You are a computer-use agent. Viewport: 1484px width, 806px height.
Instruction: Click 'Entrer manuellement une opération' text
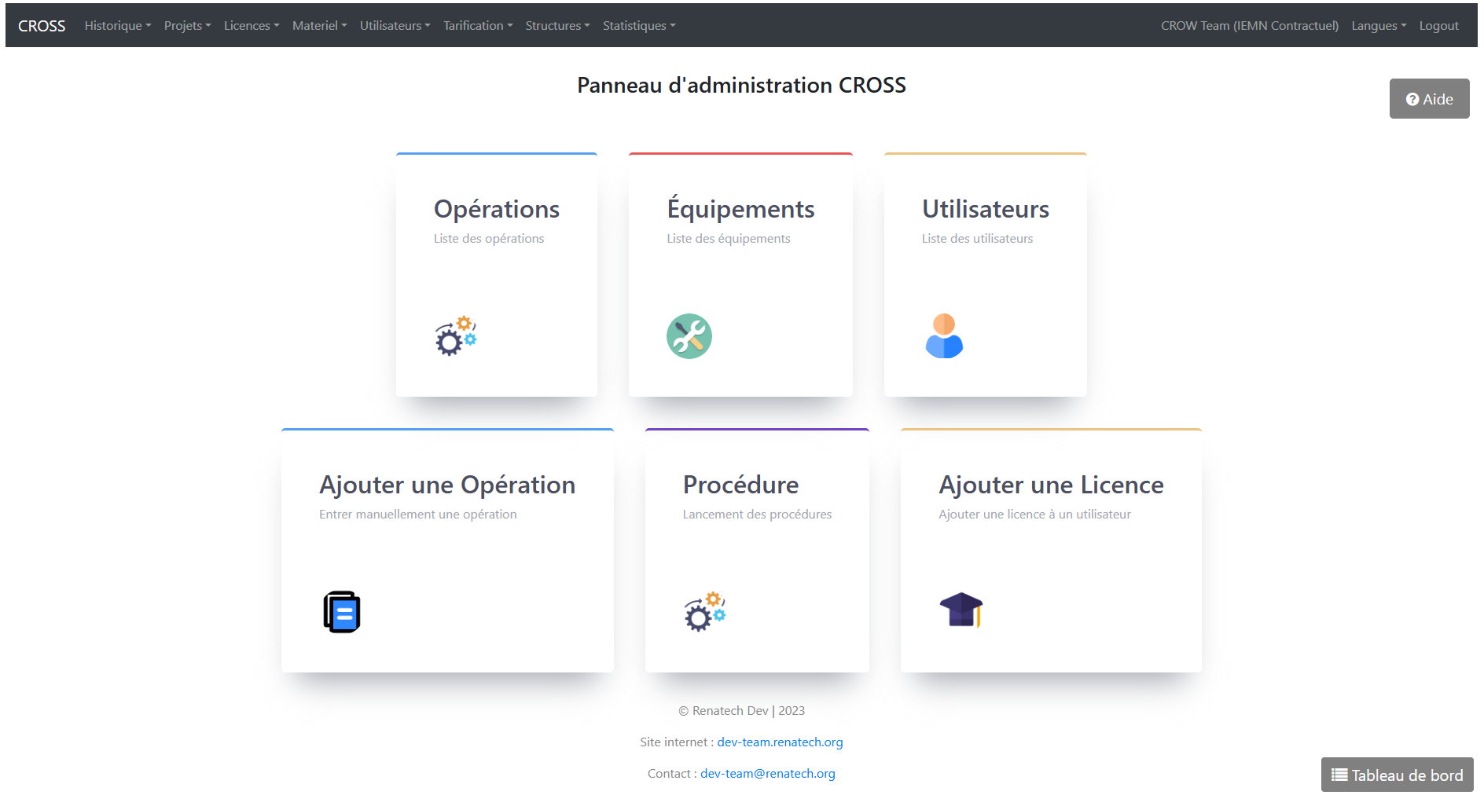418,515
